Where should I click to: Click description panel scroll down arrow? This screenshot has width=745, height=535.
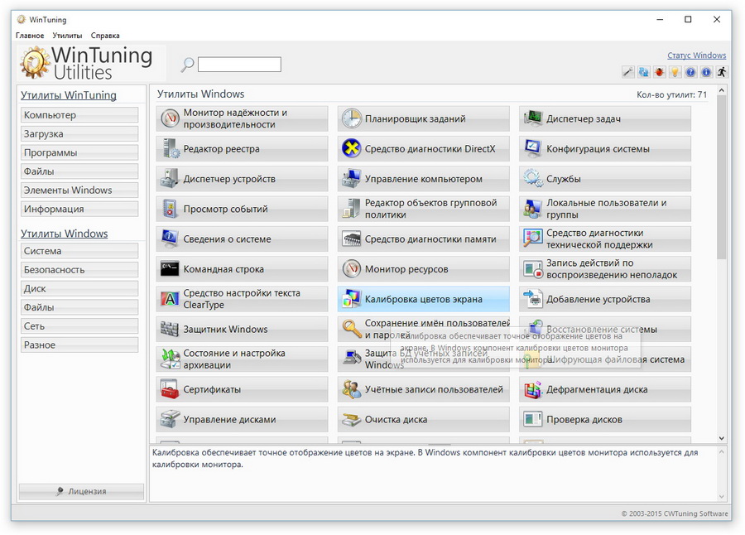click(x=722, y=496)
